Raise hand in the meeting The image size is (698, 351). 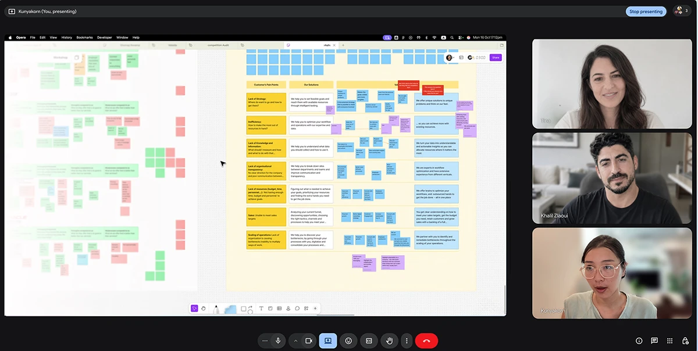389,341
